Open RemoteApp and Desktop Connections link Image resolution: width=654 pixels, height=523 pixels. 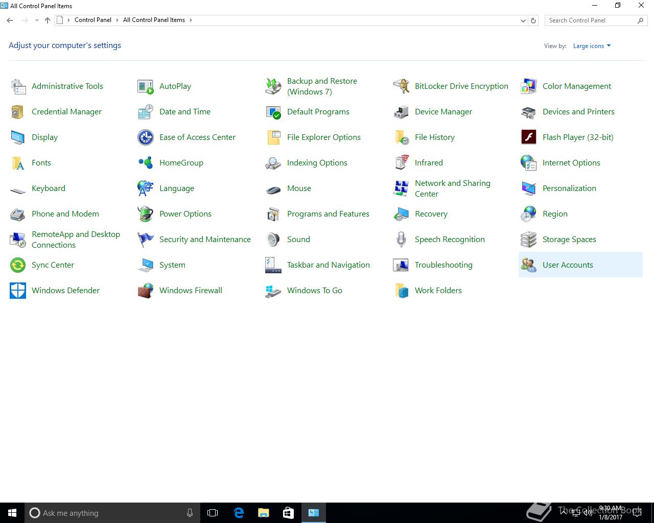pos(76,240)
